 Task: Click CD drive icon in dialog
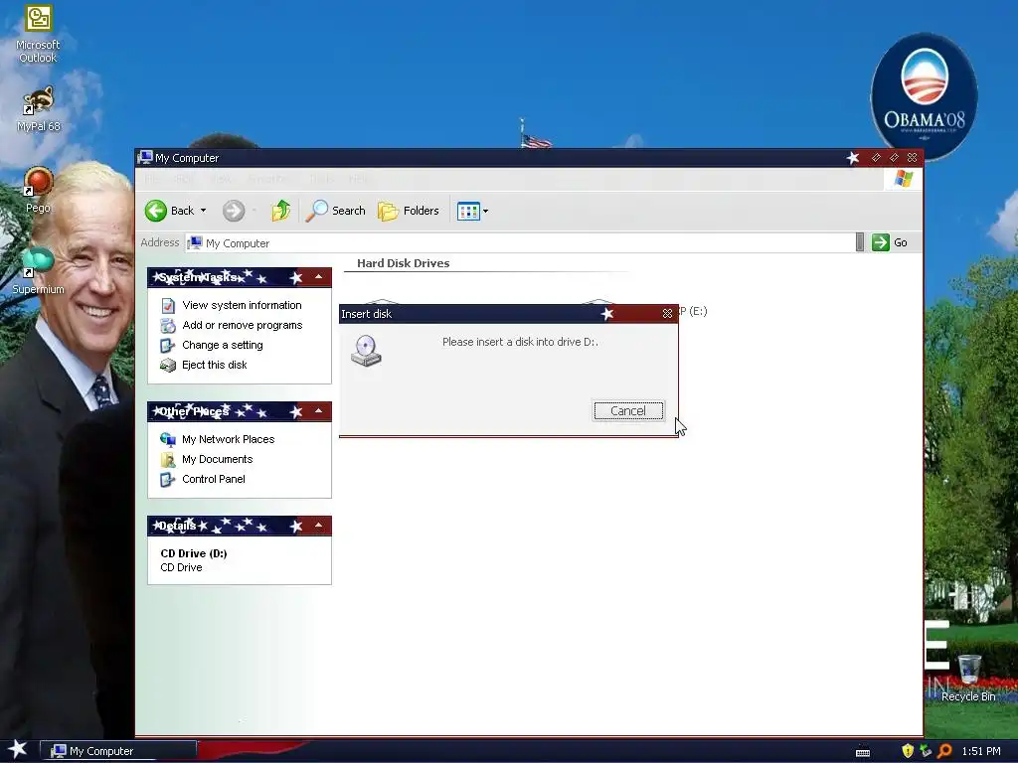[366, 351]
